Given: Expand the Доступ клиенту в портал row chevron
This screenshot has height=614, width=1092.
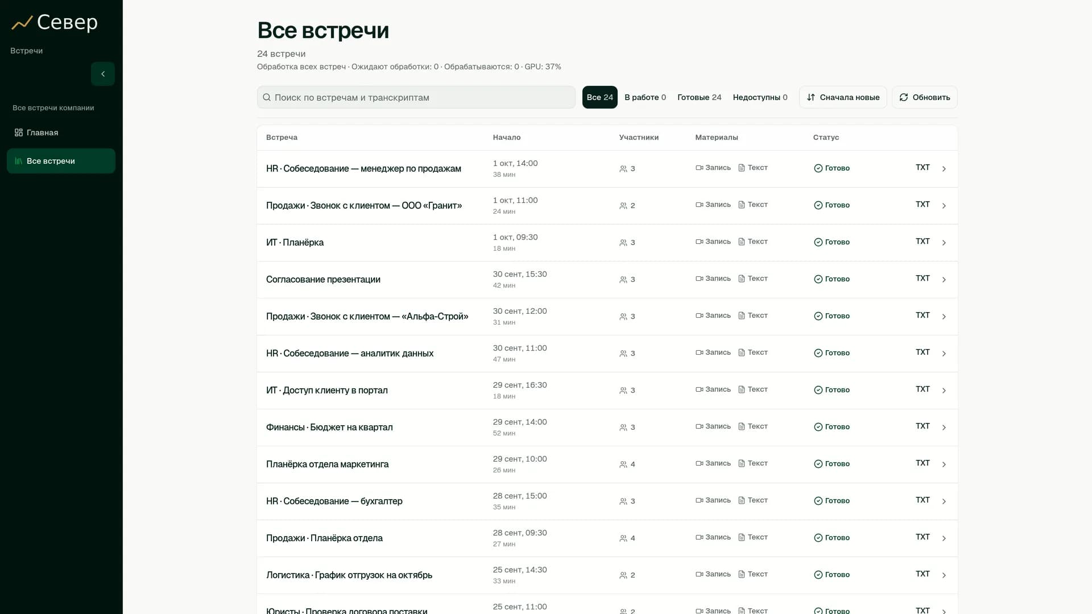Looking at the screenshot, I should click(x=944, y=391).
